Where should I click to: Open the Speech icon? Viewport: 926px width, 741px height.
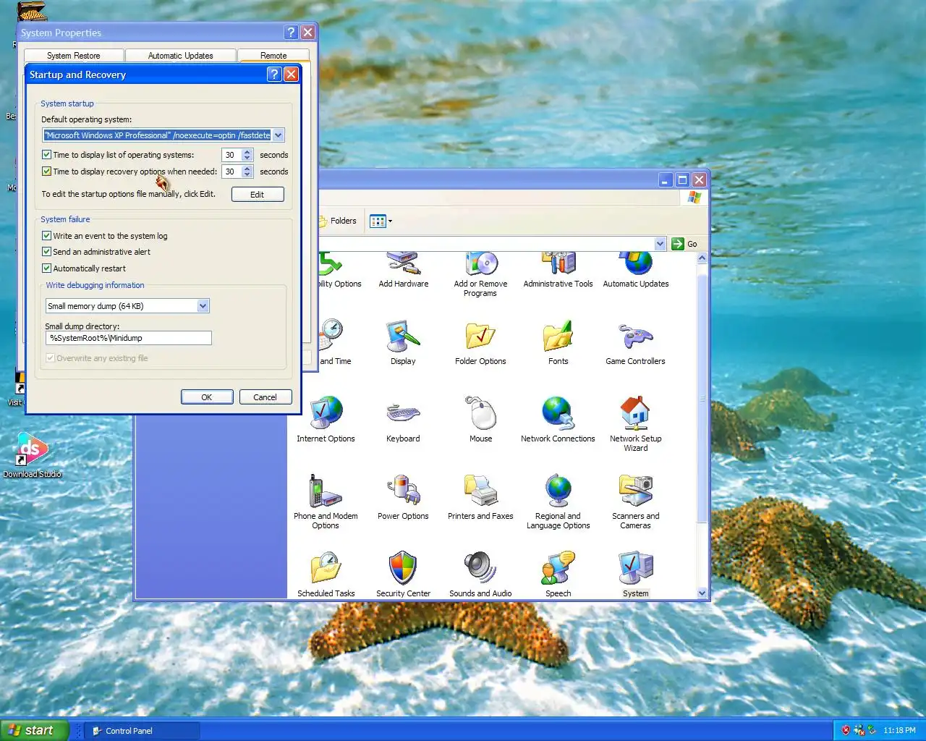[558, 575]
